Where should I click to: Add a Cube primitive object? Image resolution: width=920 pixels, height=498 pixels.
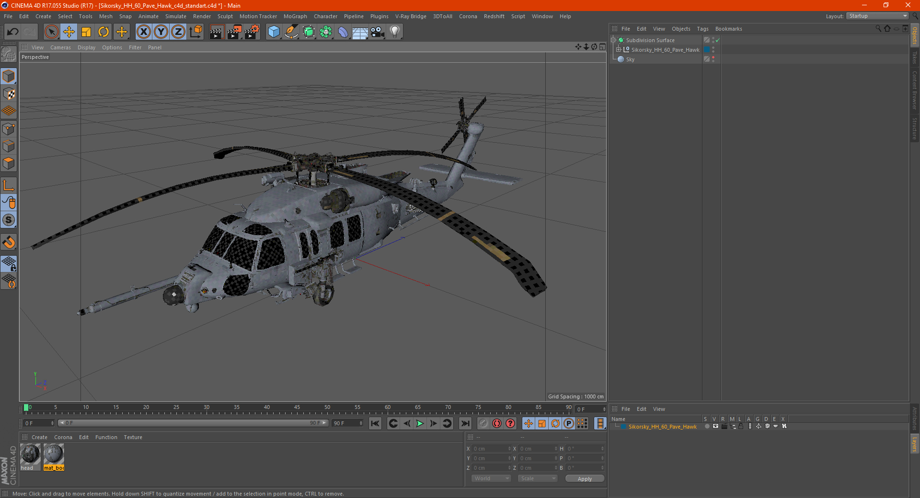point(274,32)
